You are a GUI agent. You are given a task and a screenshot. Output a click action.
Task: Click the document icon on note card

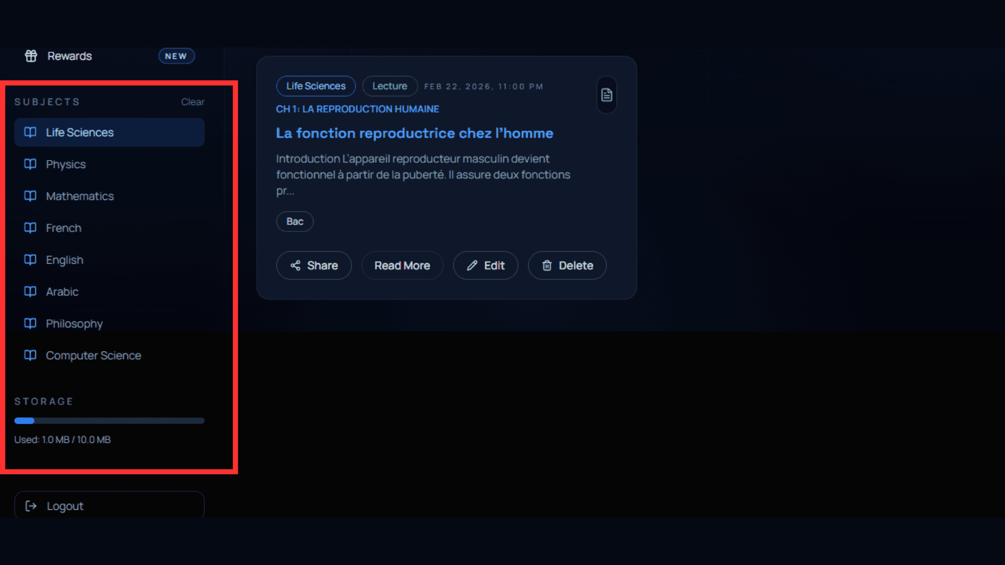point(607,95)
